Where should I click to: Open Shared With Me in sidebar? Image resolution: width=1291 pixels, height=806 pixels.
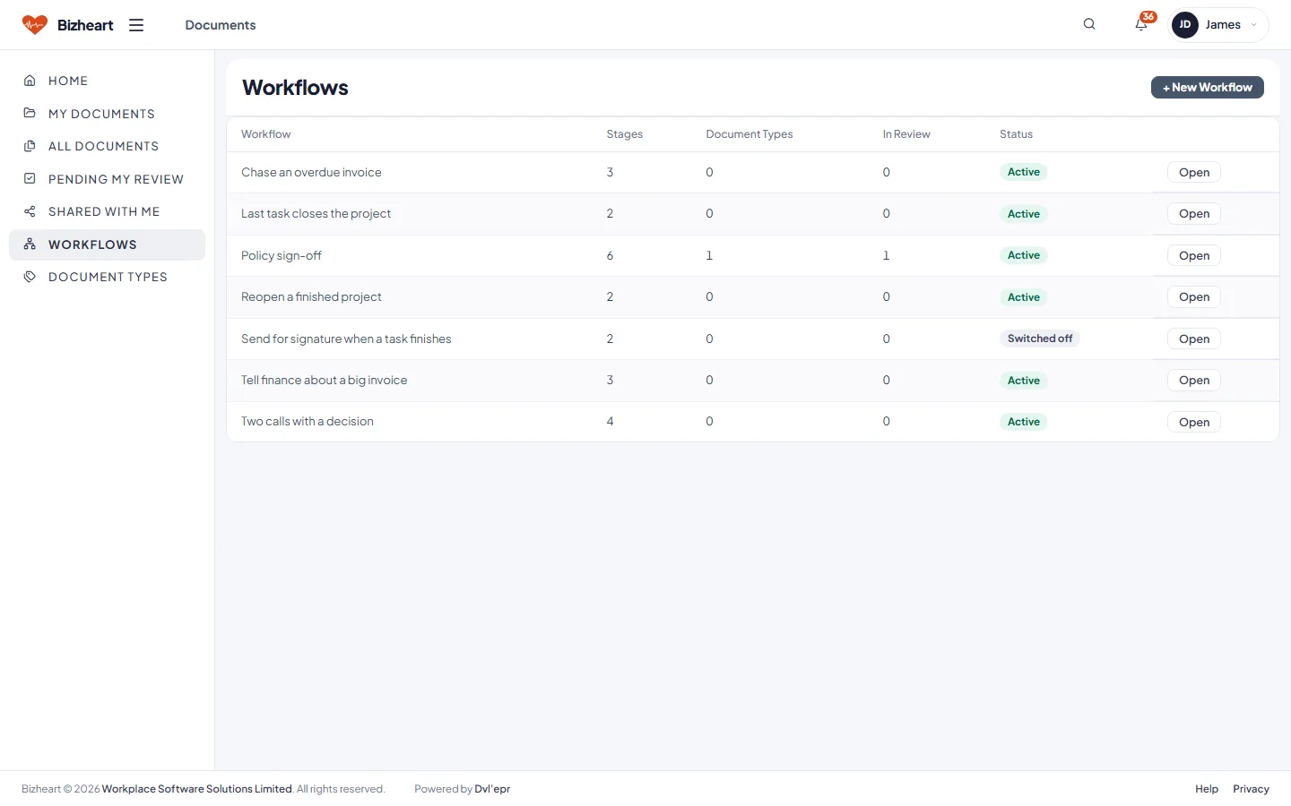click(107, 211)
